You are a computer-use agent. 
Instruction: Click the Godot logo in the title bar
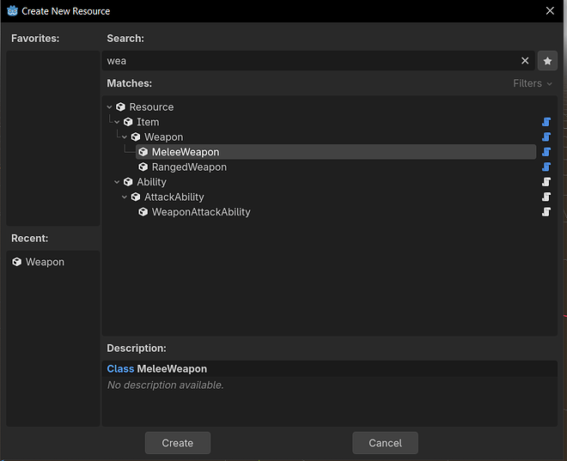pyautogui.click(x=12, y=11)
